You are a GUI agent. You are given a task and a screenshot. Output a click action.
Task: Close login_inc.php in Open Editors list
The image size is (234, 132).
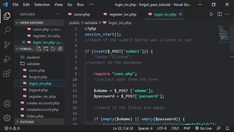tap(23, 43)
